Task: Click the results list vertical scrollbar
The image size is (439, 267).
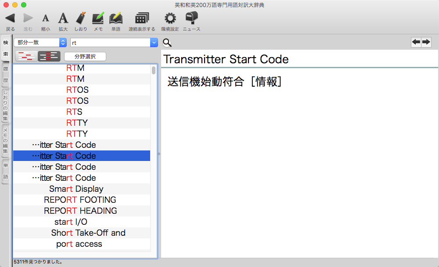Action: pos(154,70)
